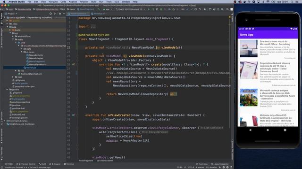Click override gutter icon beside create function
Viewport: 302px width, 169px height.
(x=74, y=65)
